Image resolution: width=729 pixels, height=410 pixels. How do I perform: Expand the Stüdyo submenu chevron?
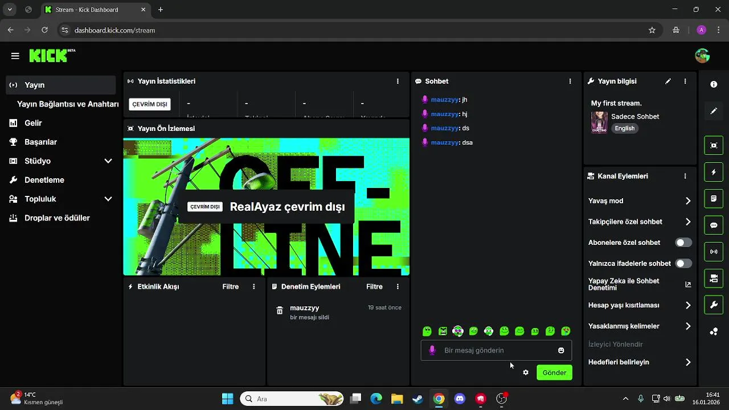(x=108, y=161)
